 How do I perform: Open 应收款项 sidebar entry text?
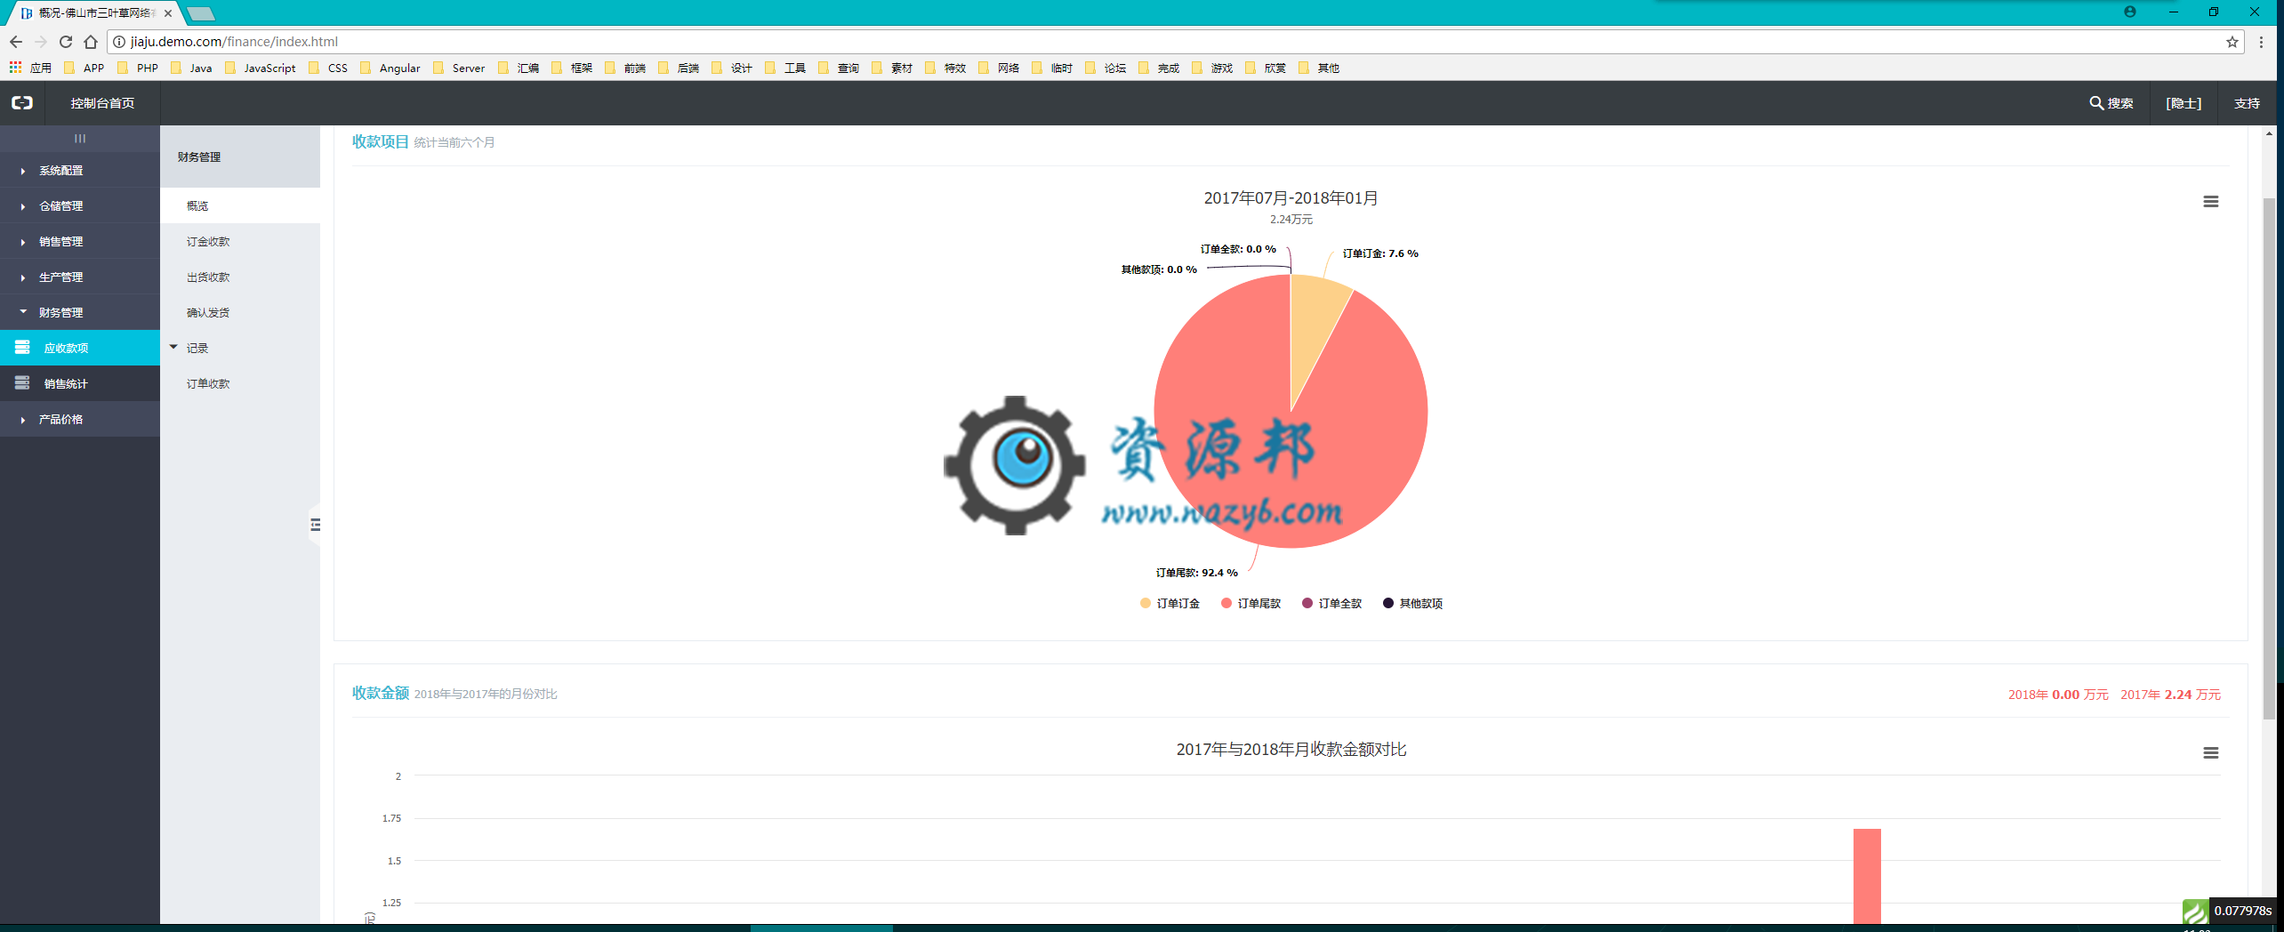click(67, 349)
